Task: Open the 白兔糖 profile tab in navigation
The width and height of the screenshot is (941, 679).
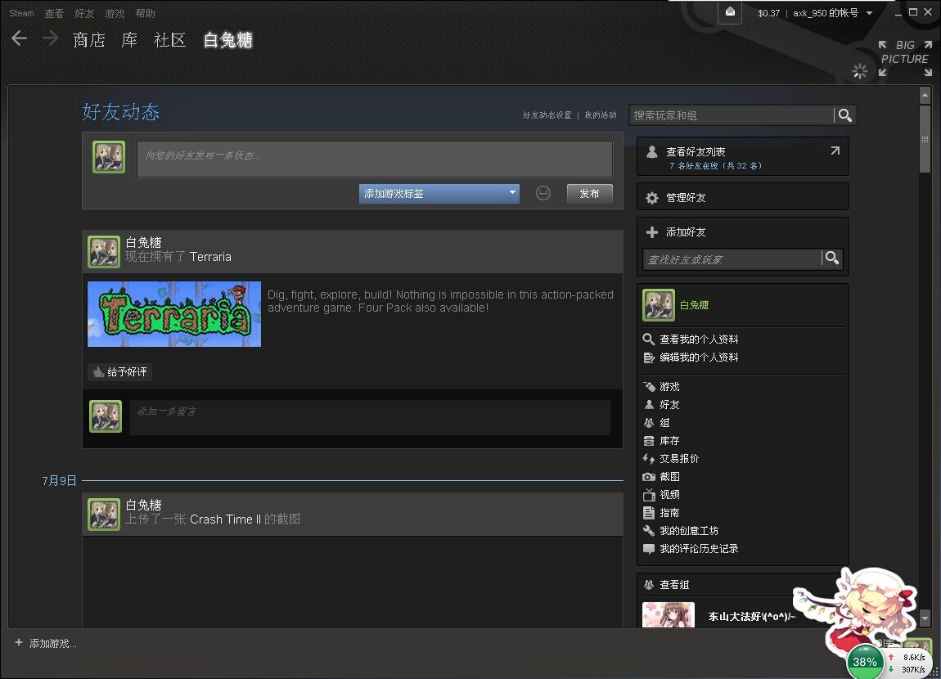Action: click(x=228, y=39)
